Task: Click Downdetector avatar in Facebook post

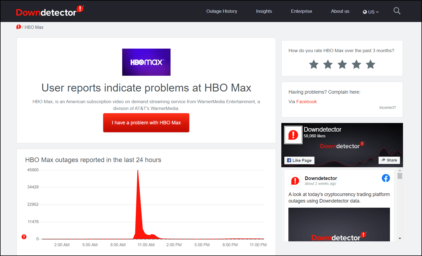Action: [295, 181]
